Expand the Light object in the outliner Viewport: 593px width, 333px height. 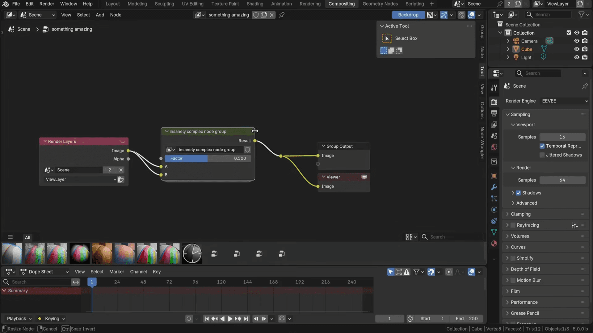pyautogui.click(x=508, y=57)
